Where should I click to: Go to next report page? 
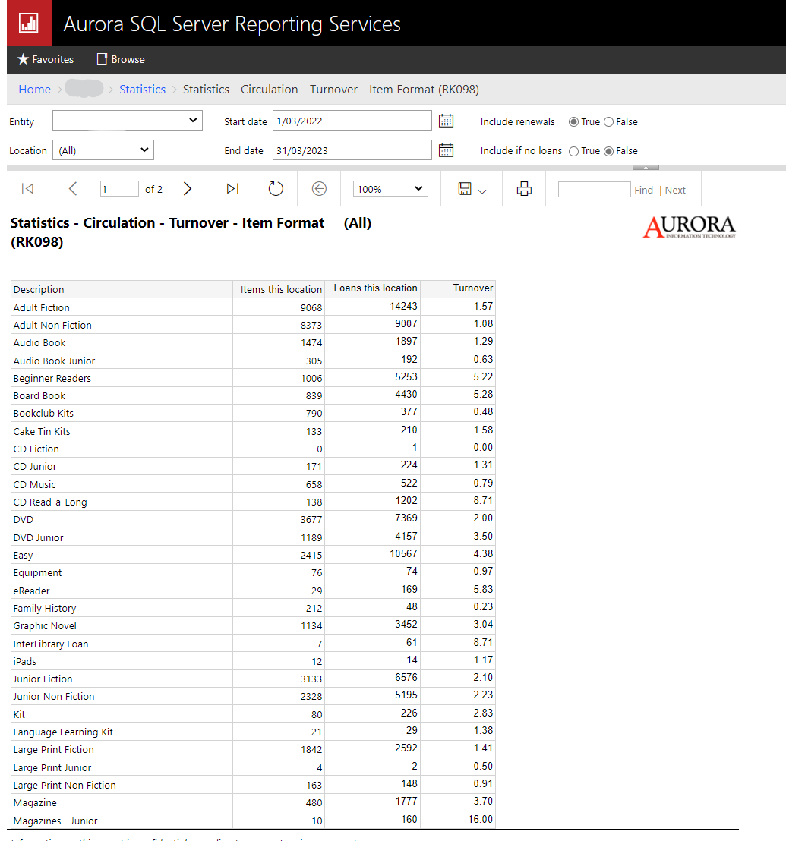coord(188,189)
